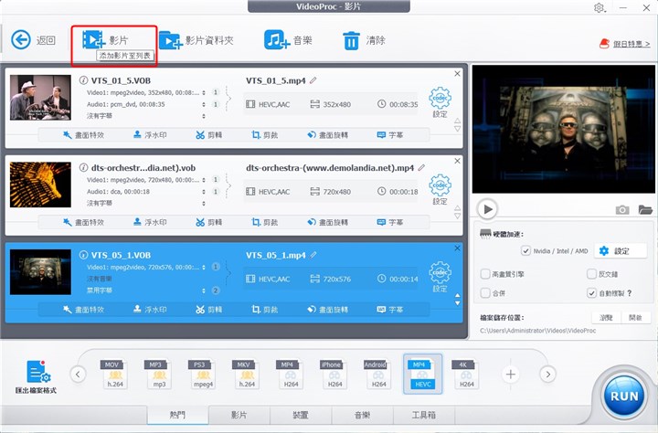Show info for VTS_05_1.VOB

point(83,255)
